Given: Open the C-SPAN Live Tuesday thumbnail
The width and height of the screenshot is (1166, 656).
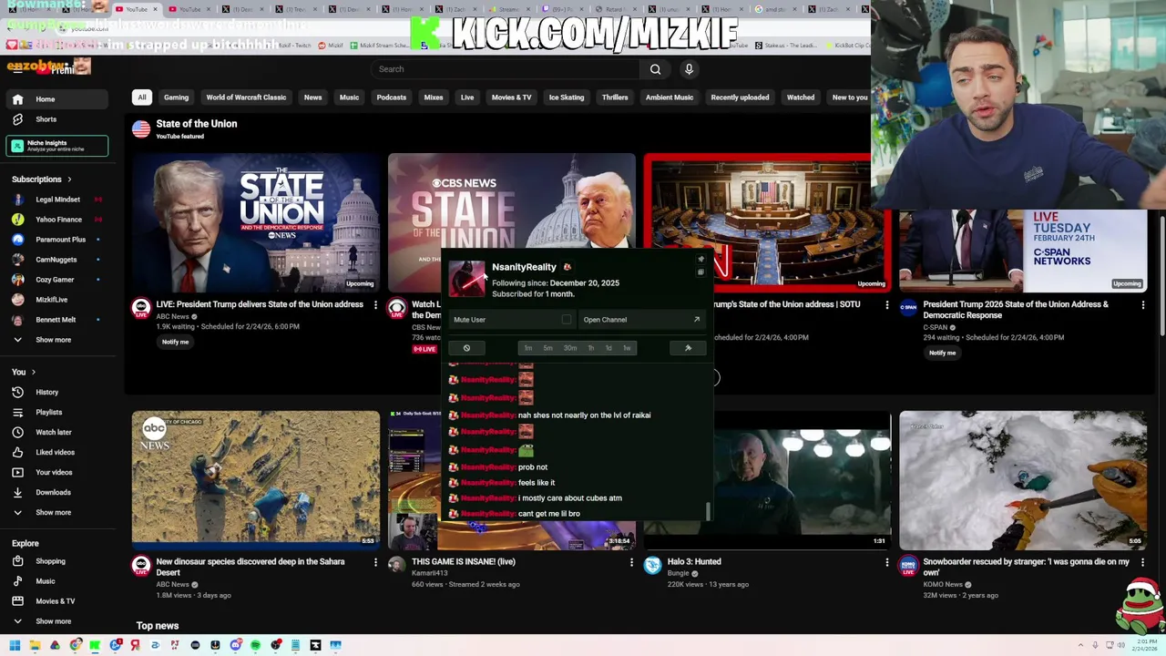Looking at the screenshot, I should [x=1023, y=251].
